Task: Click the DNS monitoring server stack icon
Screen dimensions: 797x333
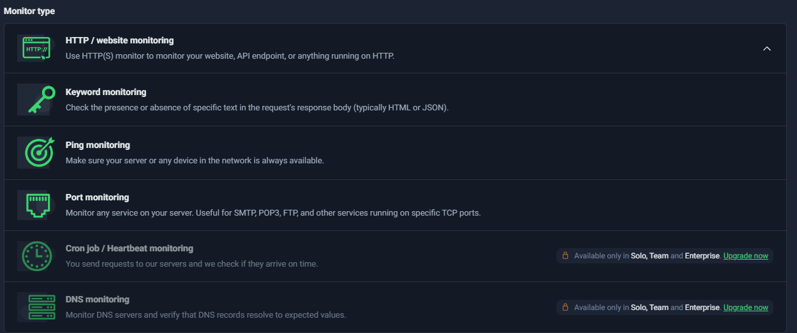Action: (36, 307)
